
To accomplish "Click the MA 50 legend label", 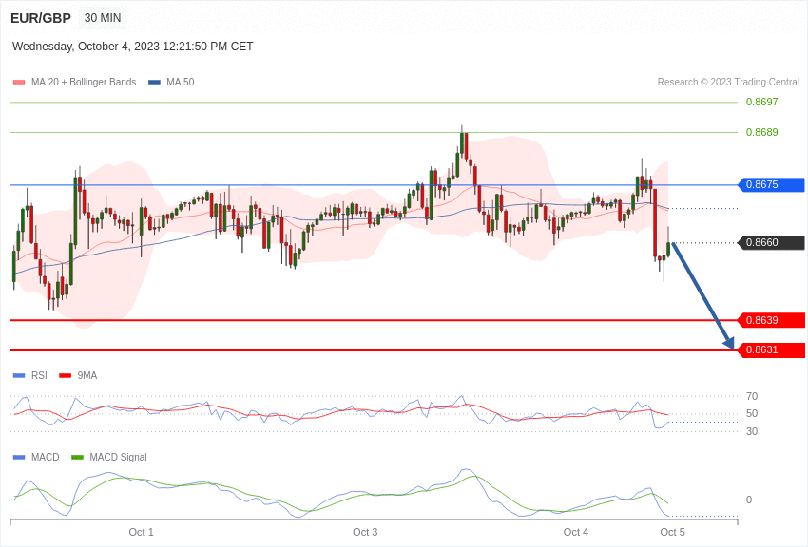I will point(181,82).
